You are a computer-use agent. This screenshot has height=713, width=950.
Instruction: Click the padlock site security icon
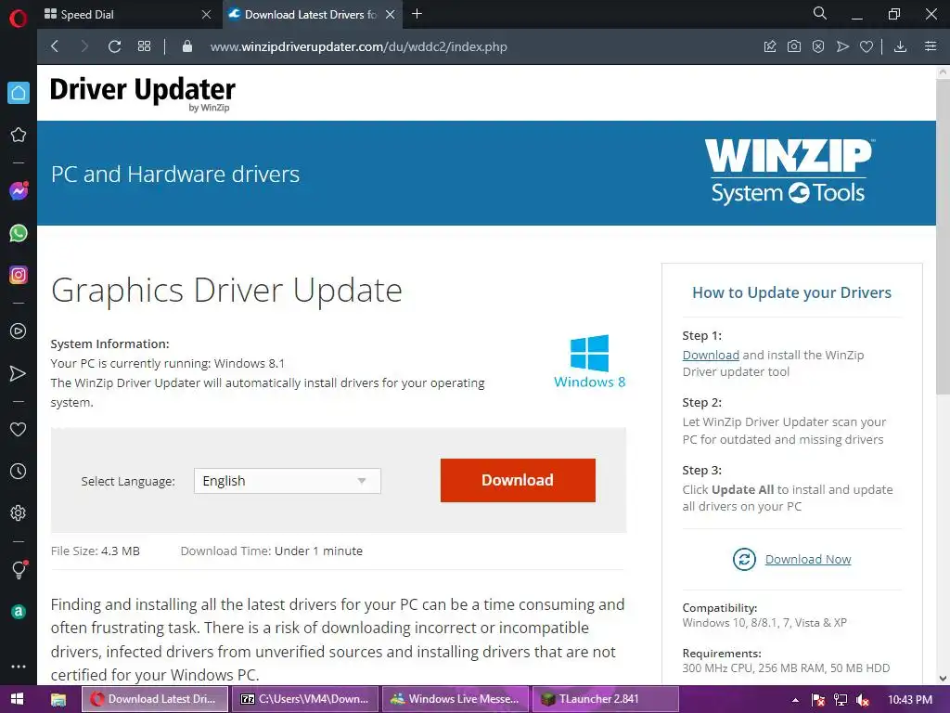tap(187, 46)
